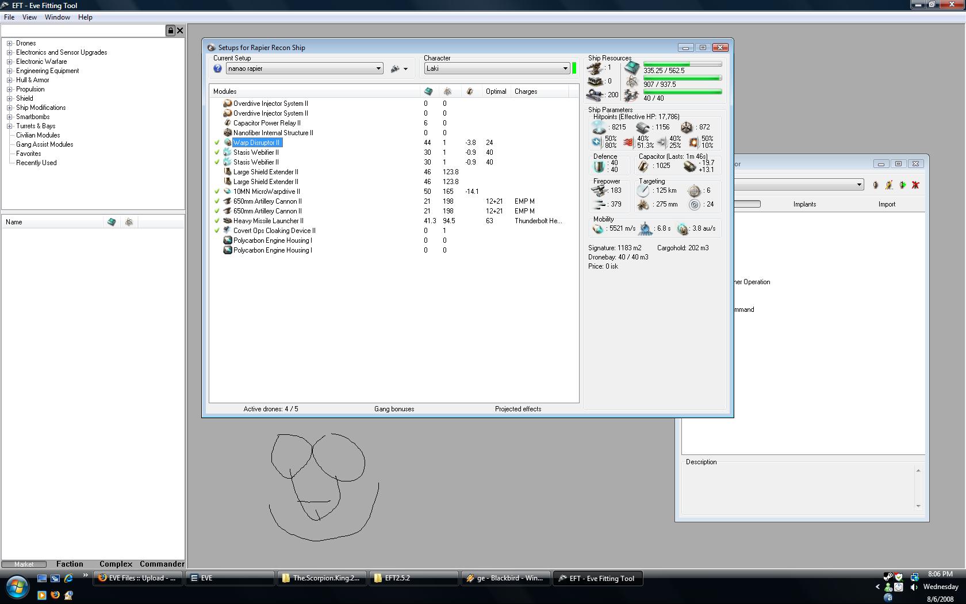Expand the Drones tree category
The width and height of the screenshot is (966, 604).
point(9,43)
